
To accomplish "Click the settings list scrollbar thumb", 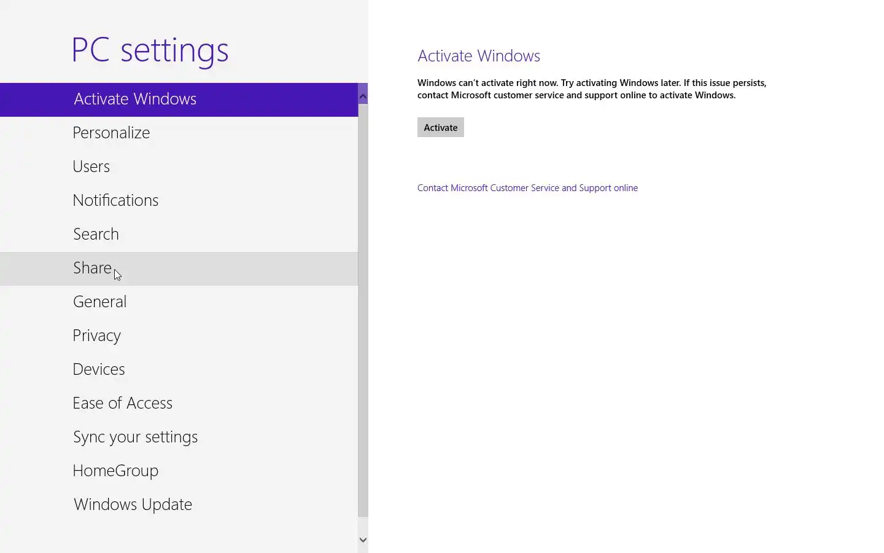I will pyautogui.click(x=363, y=310).
